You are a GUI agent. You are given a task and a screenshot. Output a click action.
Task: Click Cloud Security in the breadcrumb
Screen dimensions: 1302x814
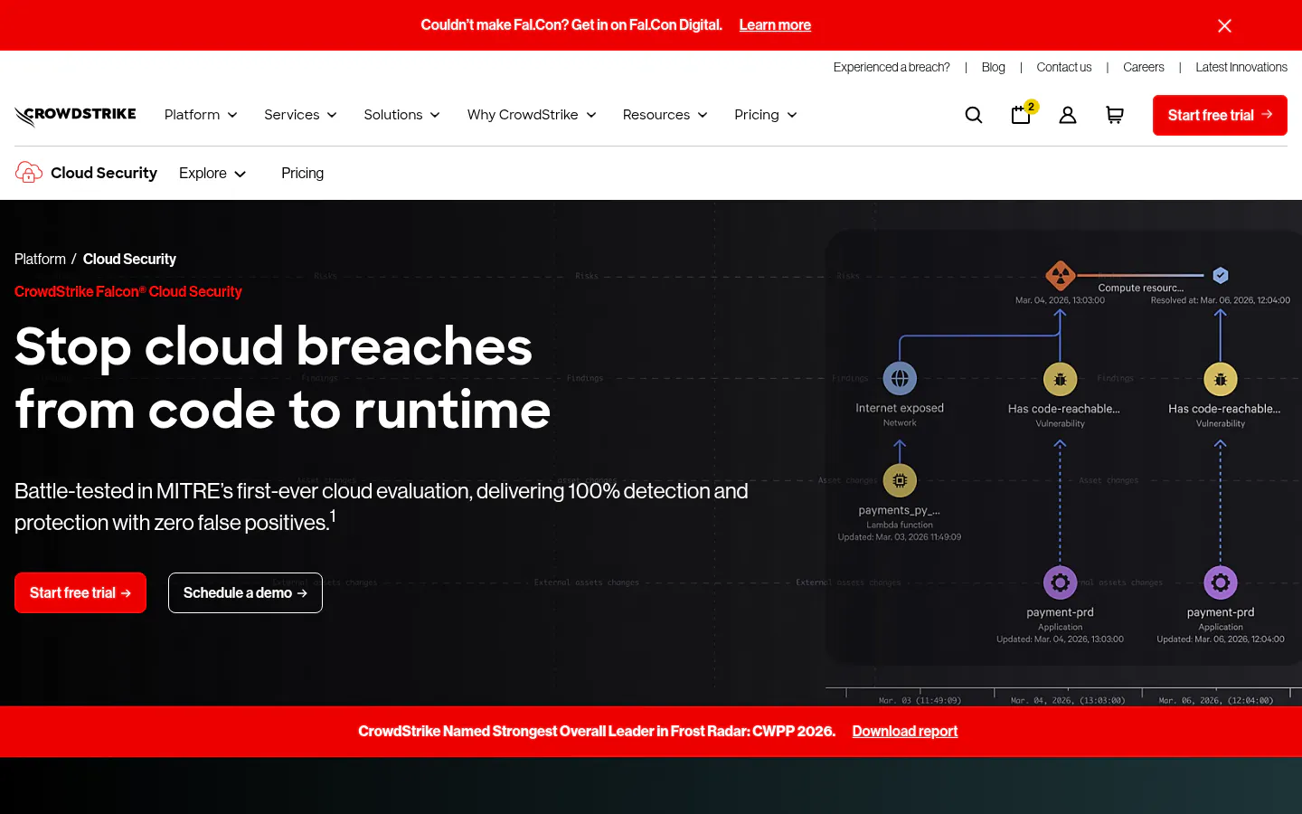tap(129, 259)
